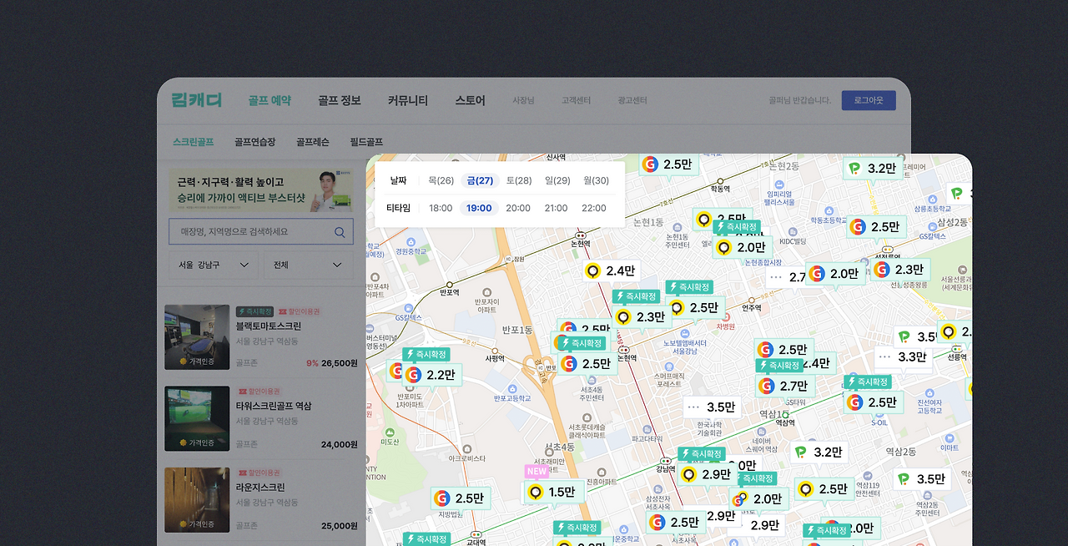Open the 광고센터 link
1068x546 pixels.
tap(632, 100)
